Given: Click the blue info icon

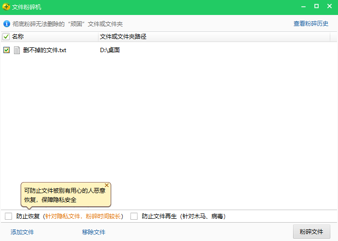Looking at the screenshot, I should tap(7, 23).
